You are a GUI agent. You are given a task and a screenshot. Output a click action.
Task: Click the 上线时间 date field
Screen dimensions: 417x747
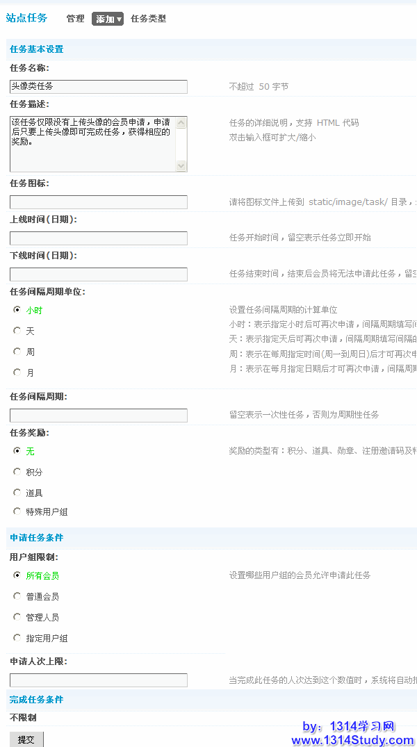click(x=99, y=238)
